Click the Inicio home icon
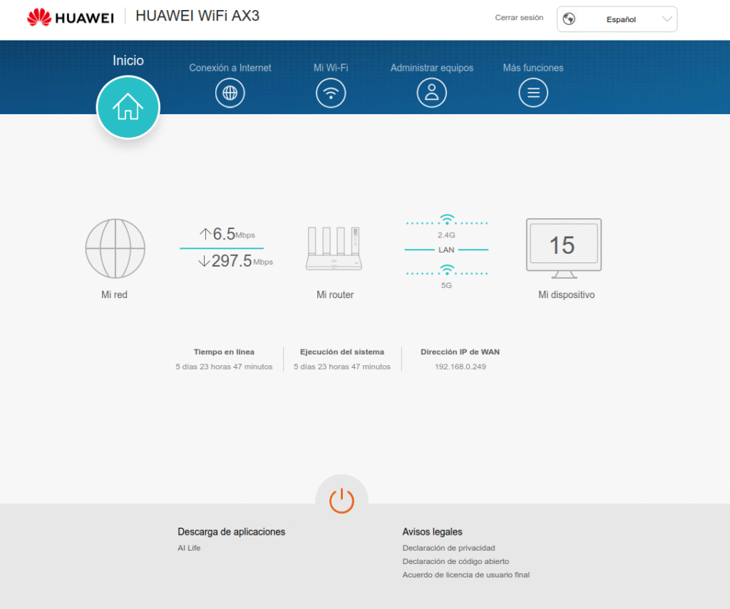 click(128, 107)
